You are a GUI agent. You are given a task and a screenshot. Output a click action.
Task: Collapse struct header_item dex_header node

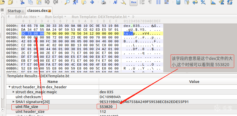[x=10, y=87]
